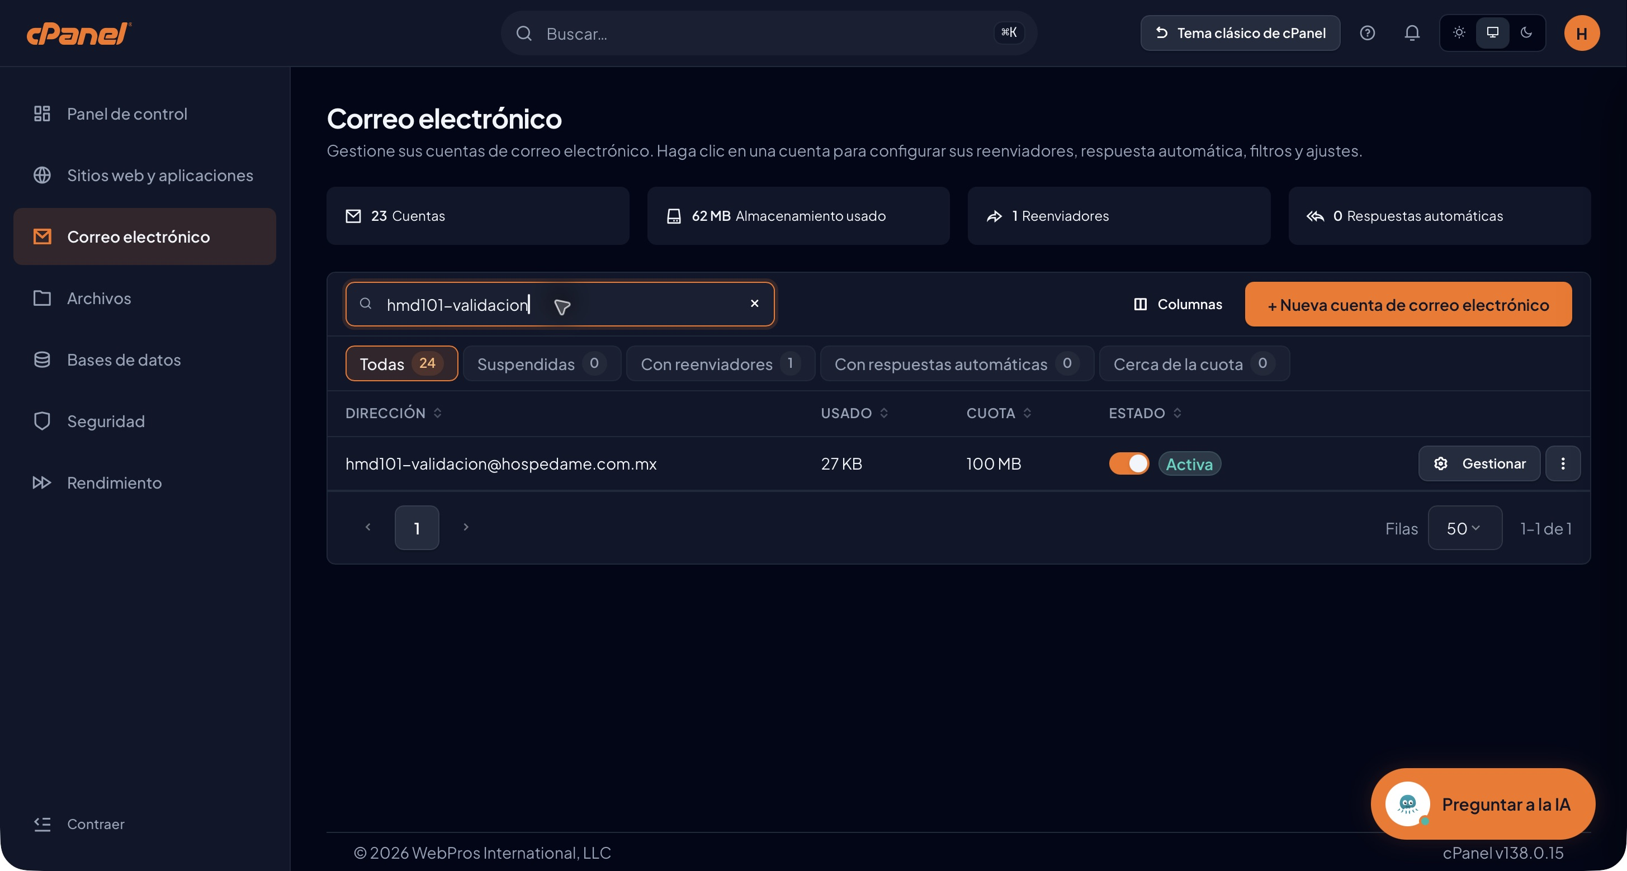The width and height of the screenshot is (1627, 871).
Task: Clear the email search with X
Action: [x=754, y=304]
